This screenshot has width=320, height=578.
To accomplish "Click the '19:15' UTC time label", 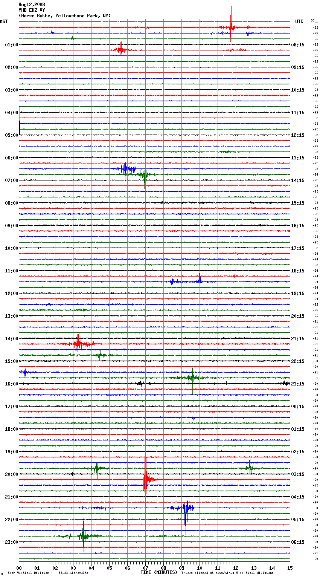I will (x=298, y=294).
